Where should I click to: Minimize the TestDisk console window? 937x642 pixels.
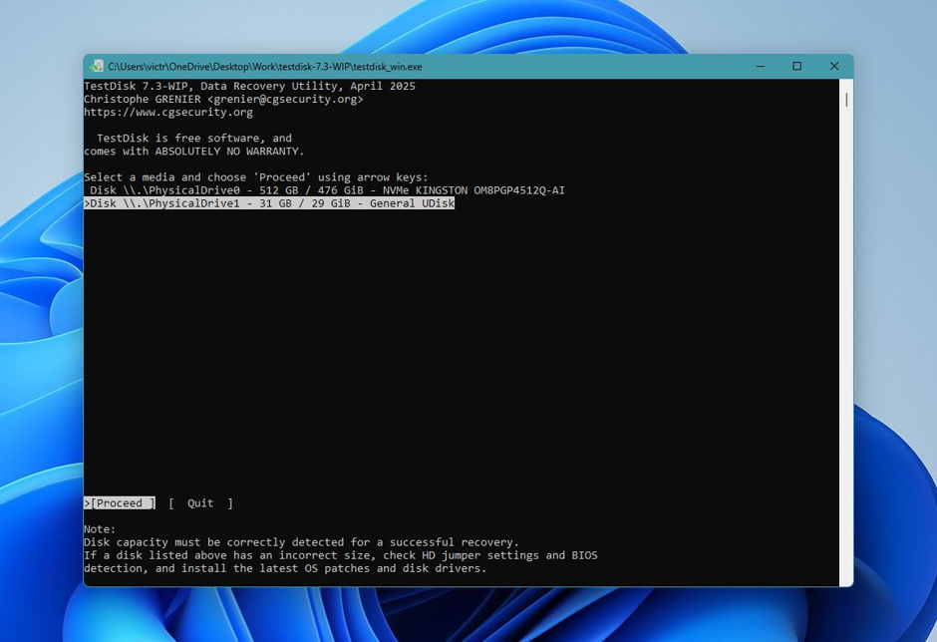tap(761, 67)
